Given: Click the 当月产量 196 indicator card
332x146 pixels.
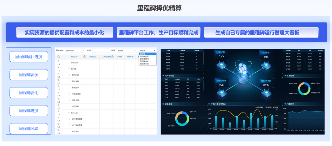Looking at the screenshot, I should tap(266, 55).
